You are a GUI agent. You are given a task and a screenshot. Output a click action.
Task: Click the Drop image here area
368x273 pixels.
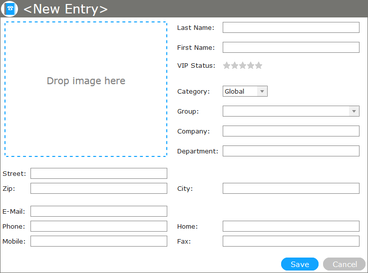click(86, 89)
